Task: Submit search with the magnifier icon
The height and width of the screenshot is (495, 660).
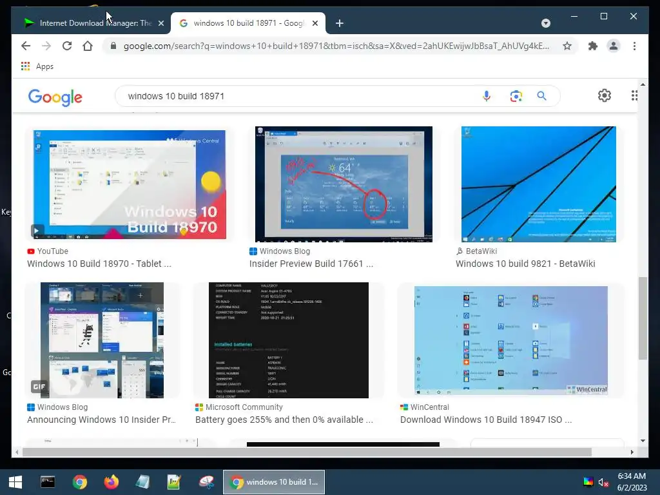Action: [541, 96]
